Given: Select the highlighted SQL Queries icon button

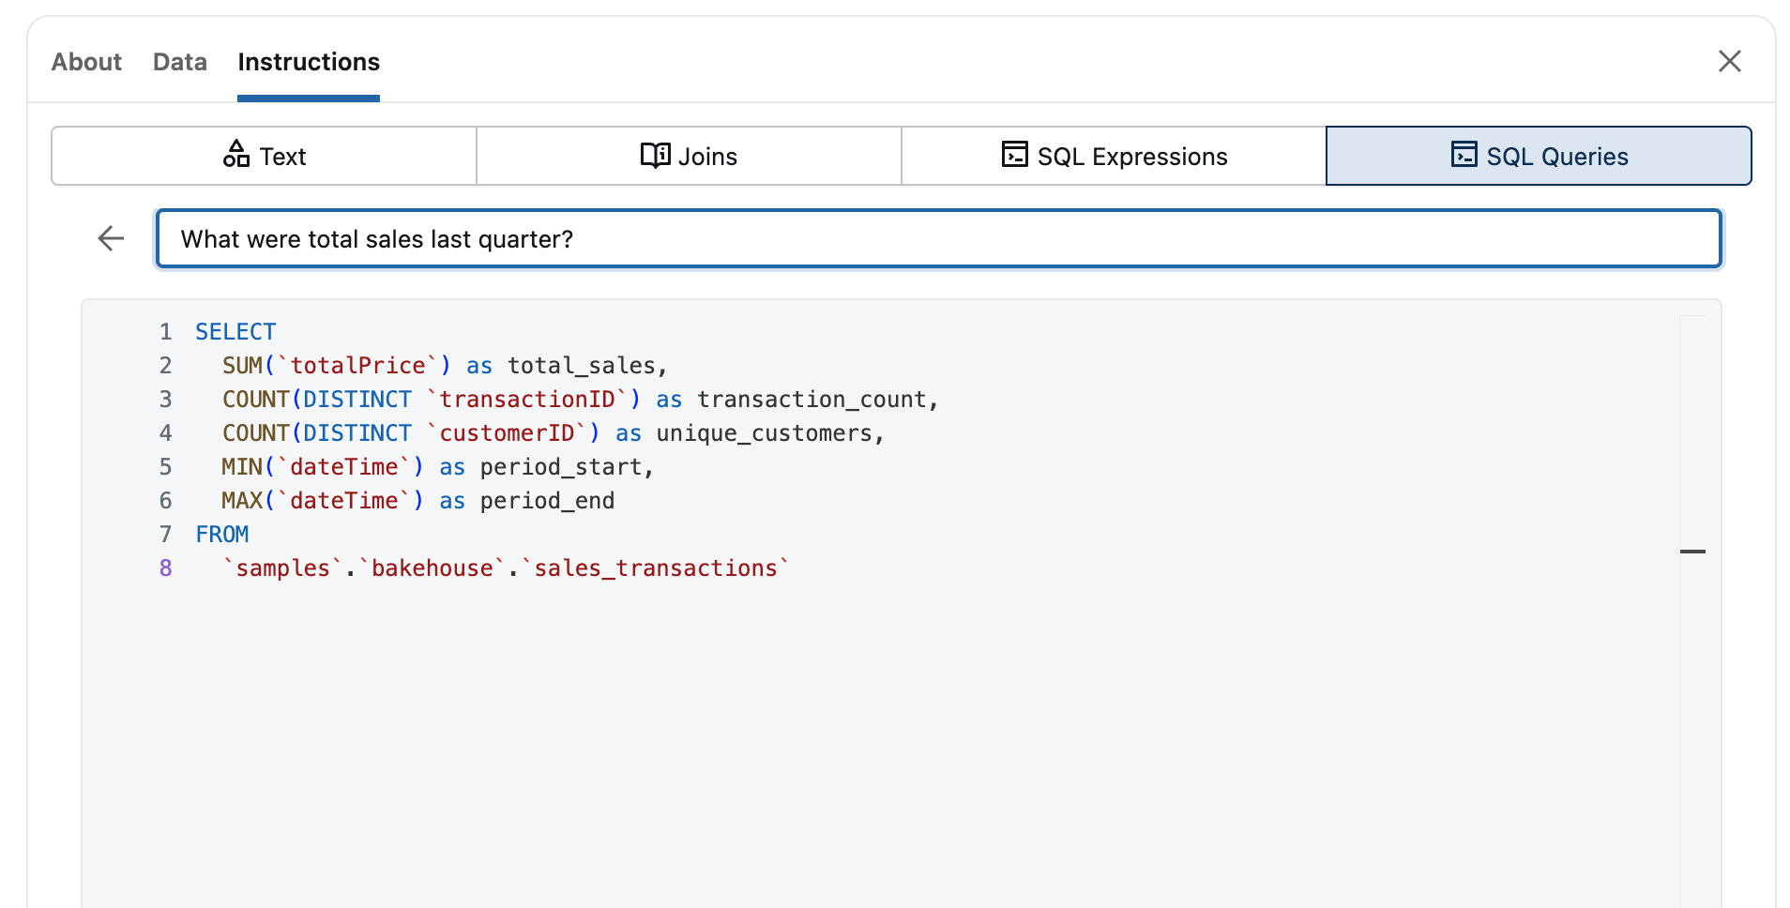Looking at the screenshot, I should [1539, 155].
